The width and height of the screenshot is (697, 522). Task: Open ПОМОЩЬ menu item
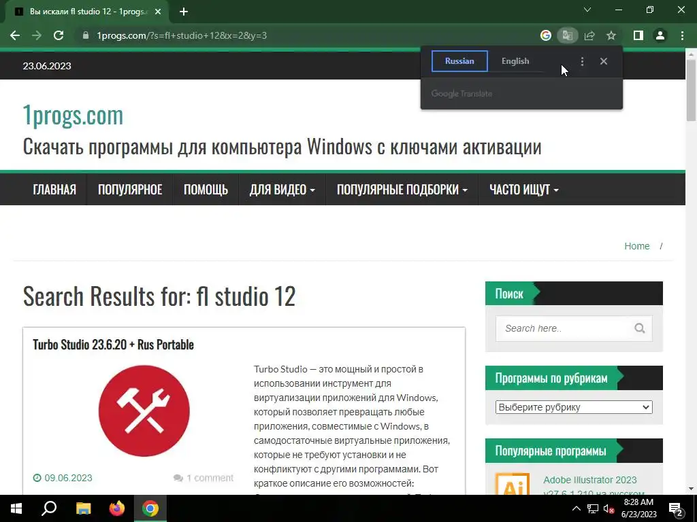(x=206, y=190)
